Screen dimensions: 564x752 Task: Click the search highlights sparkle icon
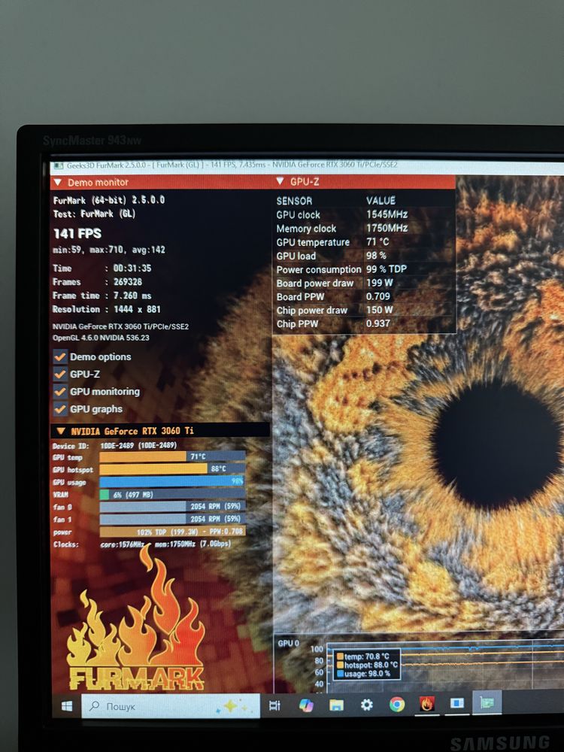[231, 706]
